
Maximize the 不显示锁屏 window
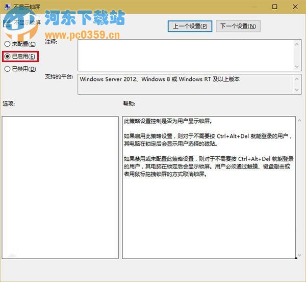click(274, 7)
